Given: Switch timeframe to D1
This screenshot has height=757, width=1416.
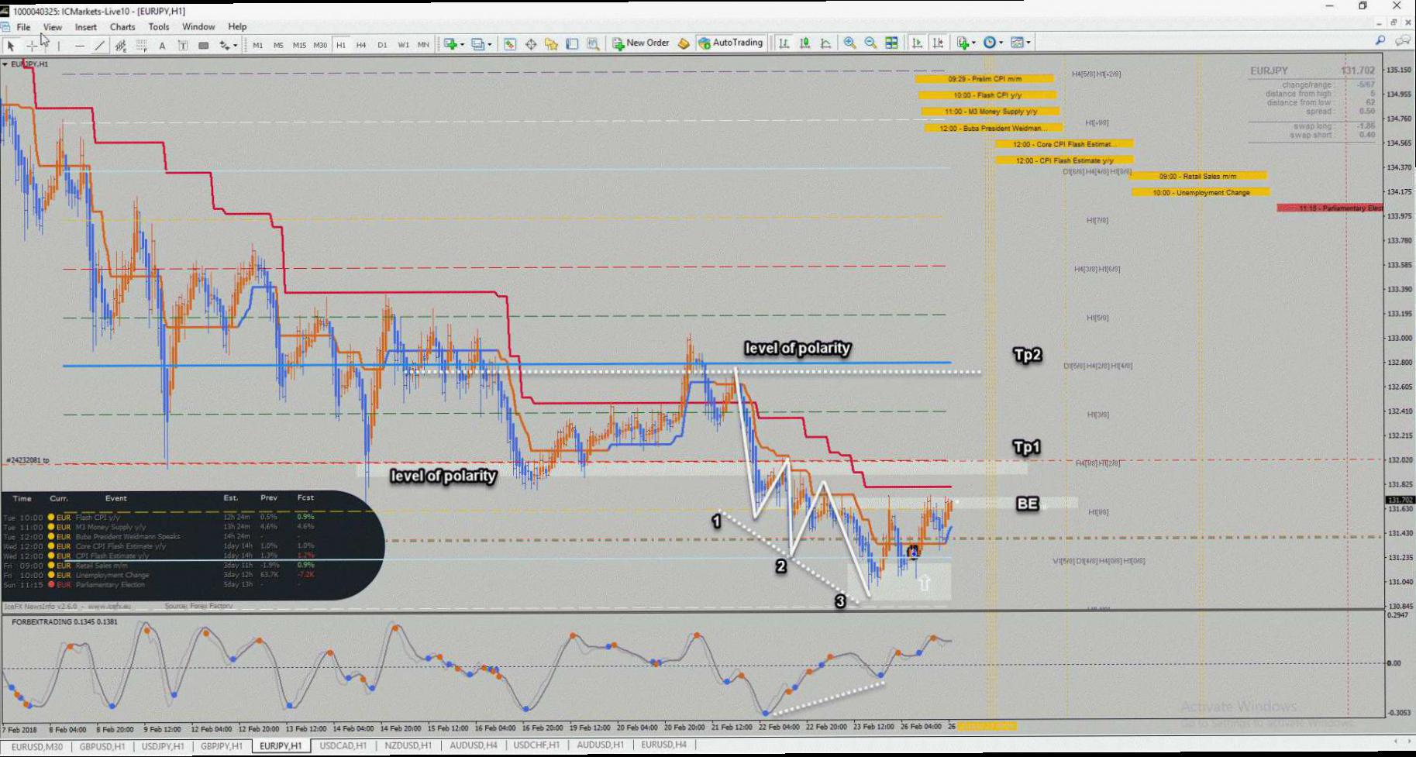Looking at the screenshot, I should click(x=382, y=46).
